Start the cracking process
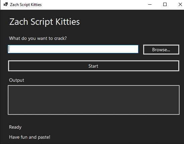The width and height of the screenshot is (184, 144). (x=94, y=66)
